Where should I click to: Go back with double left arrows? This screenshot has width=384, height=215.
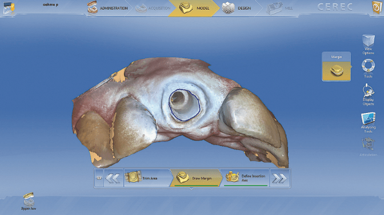tap(113, 178)
